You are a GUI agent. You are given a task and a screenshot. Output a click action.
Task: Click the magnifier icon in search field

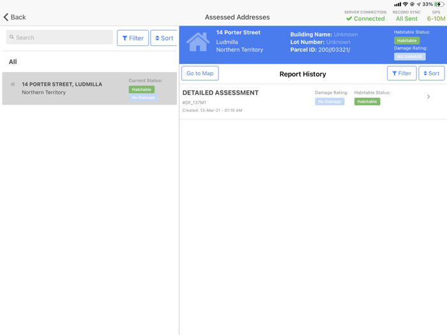click(x=11, y=37)
